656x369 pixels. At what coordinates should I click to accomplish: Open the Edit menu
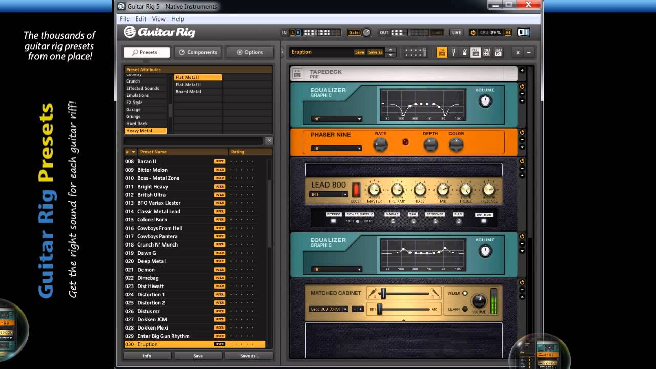coord(141,19)
